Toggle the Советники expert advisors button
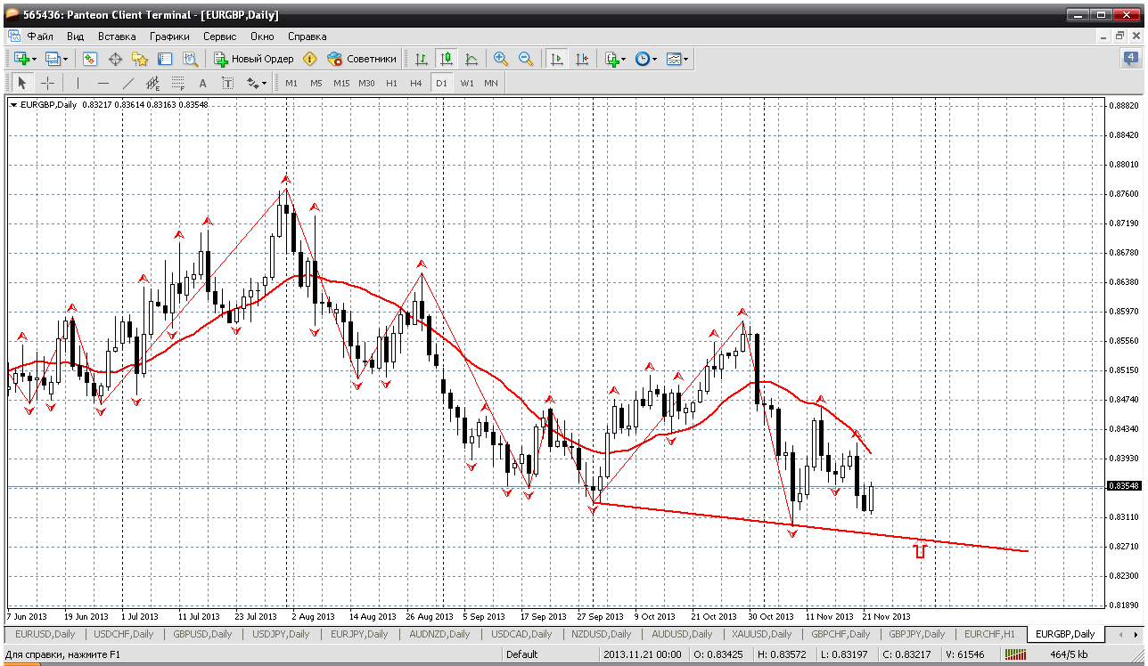The height and width of the screenshot is (666, 1148). click(x=362, y=59)
